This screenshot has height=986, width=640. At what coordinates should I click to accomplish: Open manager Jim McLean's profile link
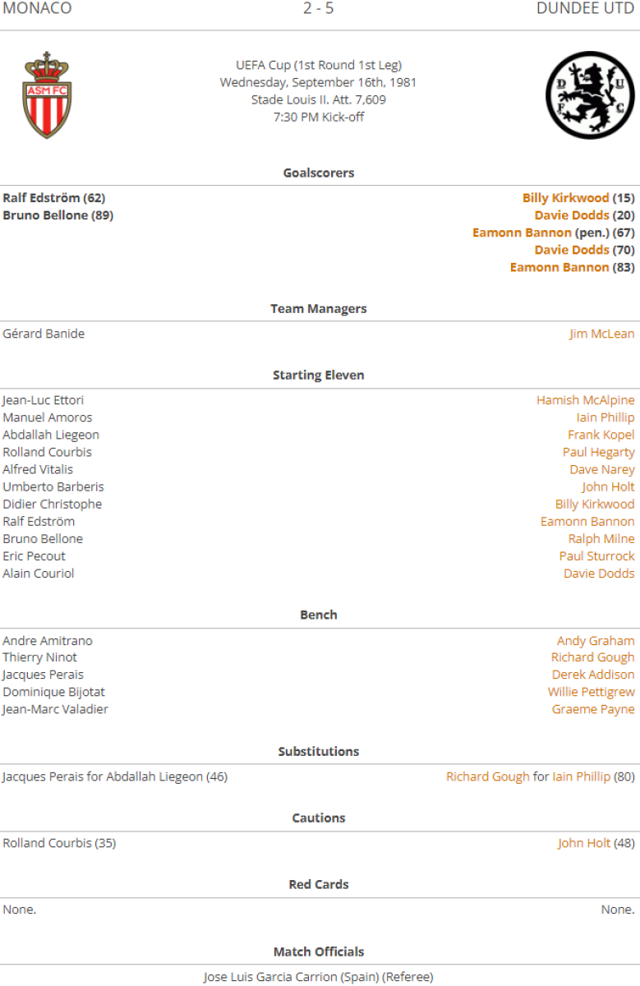[601, 334]
